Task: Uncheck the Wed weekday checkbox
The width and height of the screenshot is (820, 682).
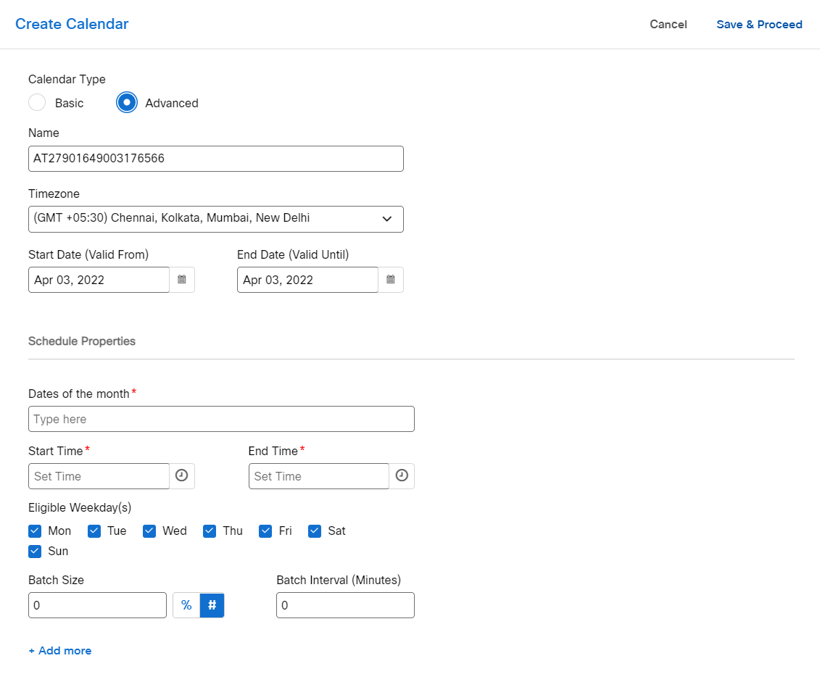Action: [x=149, y=531]
